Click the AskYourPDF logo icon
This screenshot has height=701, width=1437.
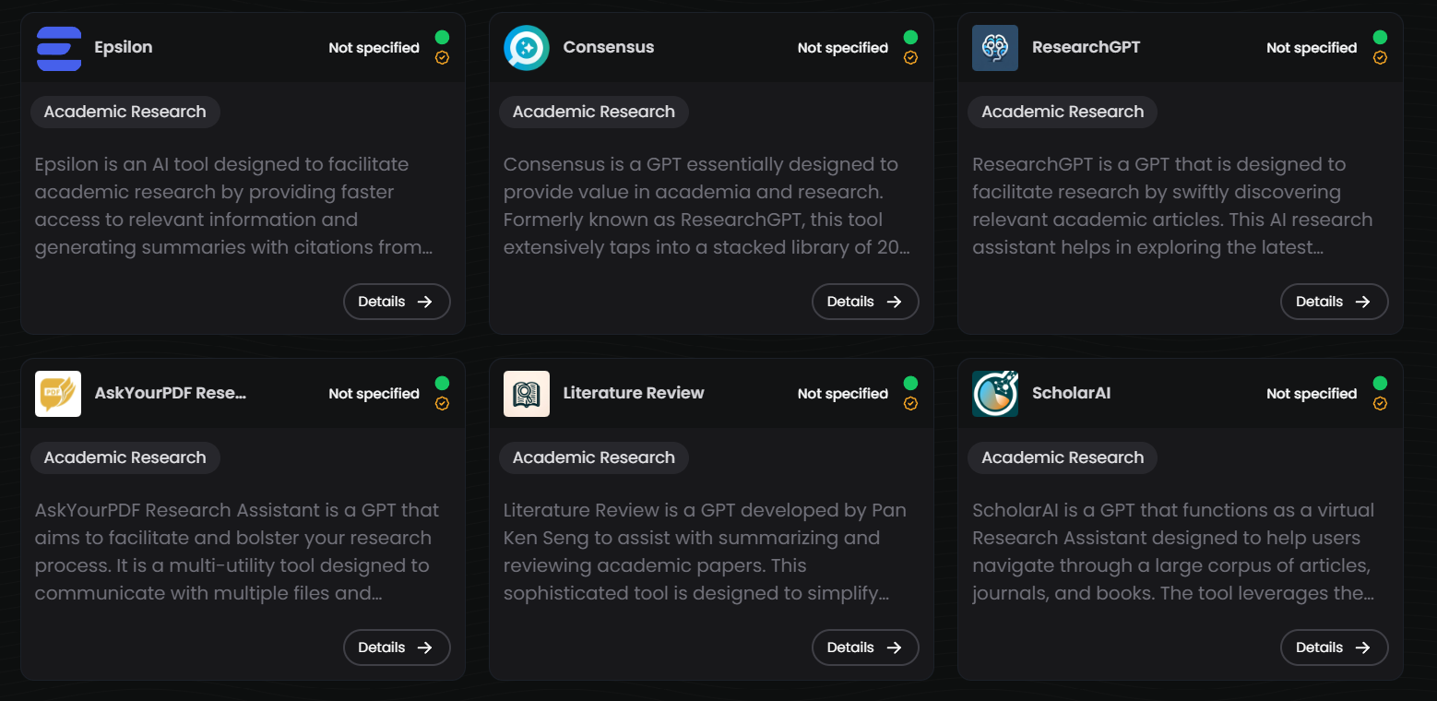(58, 394)
